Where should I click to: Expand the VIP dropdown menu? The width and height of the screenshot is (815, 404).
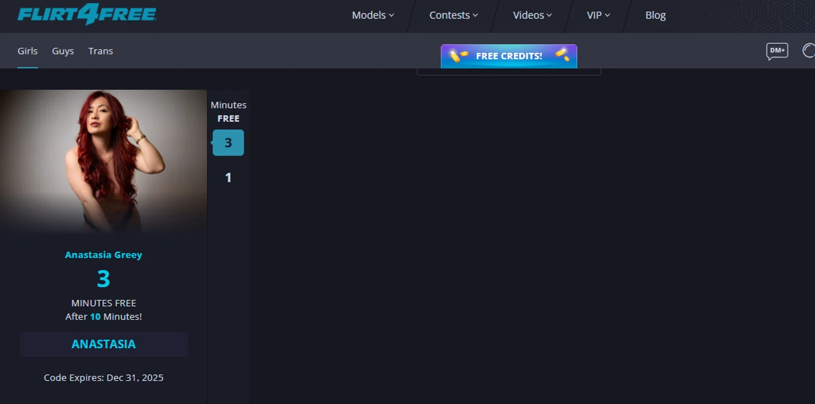598,15
